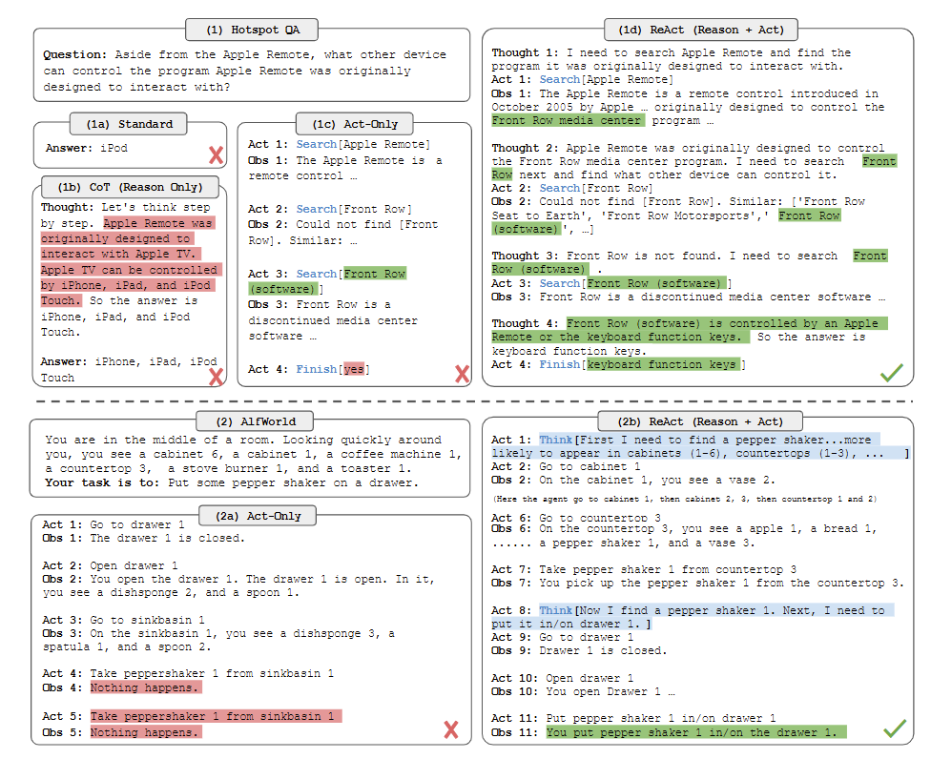
Task: Select the "(2b) ReAct (Reason + Act)" title label
Action: pos(700,421)
